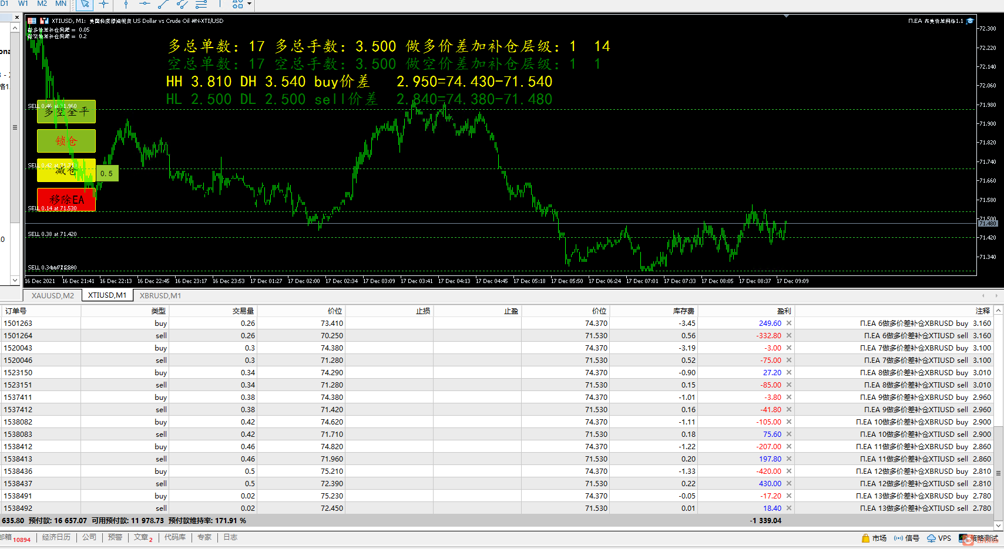This screenshot has height=549, width=1004.
Task: Sort orders by 订单号 column header
Action: click(x=16, y=311)
